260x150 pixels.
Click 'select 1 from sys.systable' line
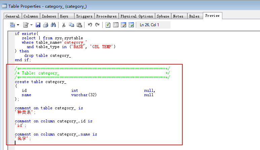point(52,38)
